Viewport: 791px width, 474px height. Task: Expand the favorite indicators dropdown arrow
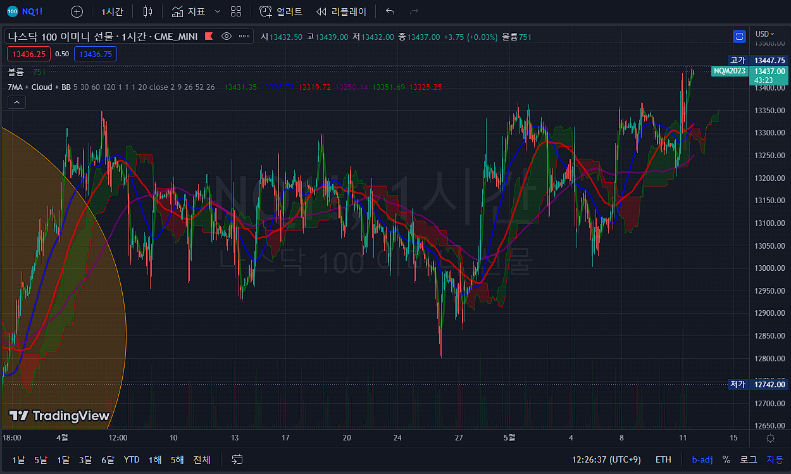point(218,11)
